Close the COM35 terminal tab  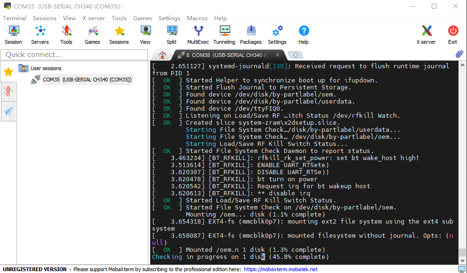point(277,55)
